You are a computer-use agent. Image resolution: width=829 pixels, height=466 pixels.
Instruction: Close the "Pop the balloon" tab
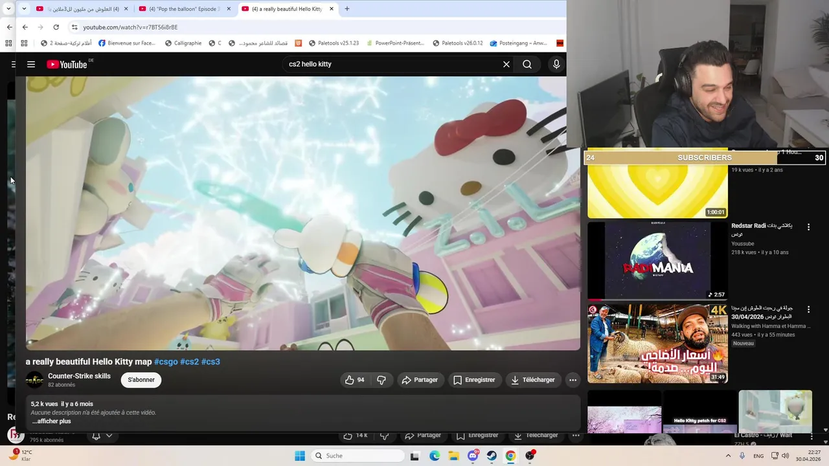coord(229,9)
